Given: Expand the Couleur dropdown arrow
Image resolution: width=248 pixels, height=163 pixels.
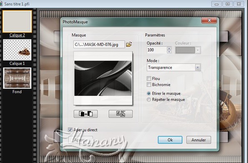Looking at the screenshot, I should (x=198, y=50).
